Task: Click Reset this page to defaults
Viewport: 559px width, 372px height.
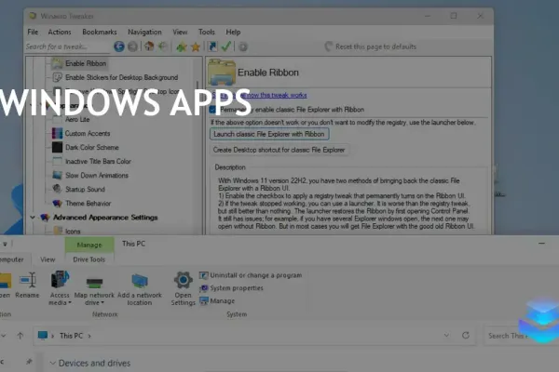Action: pos(371,46)
